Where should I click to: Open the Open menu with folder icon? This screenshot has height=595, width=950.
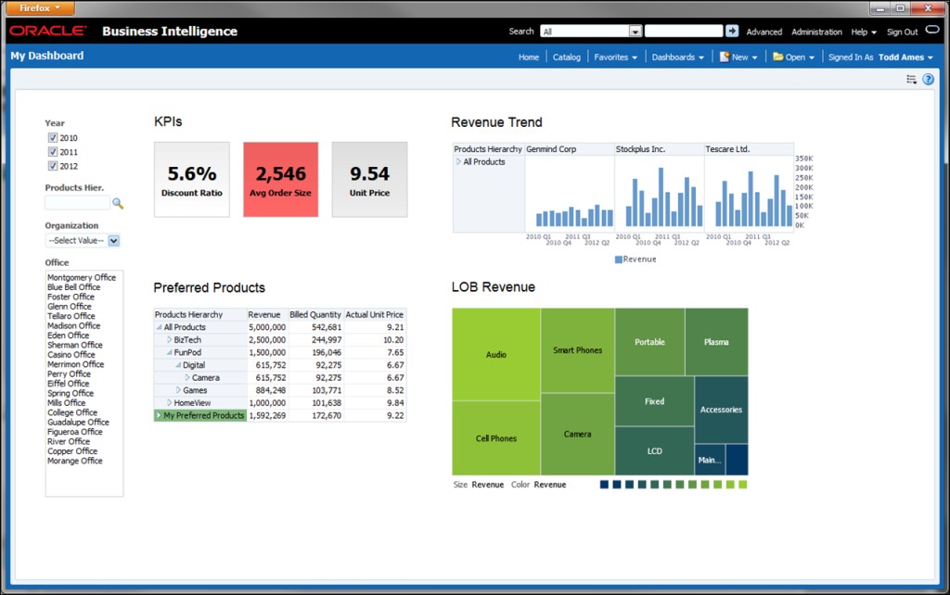click(x=794, y=57)
